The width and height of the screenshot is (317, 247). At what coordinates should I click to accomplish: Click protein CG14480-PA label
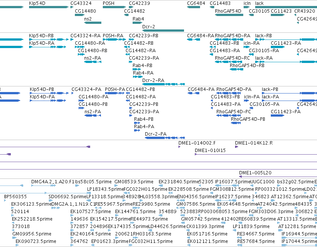pyautogui.click(x=93, y=97)
